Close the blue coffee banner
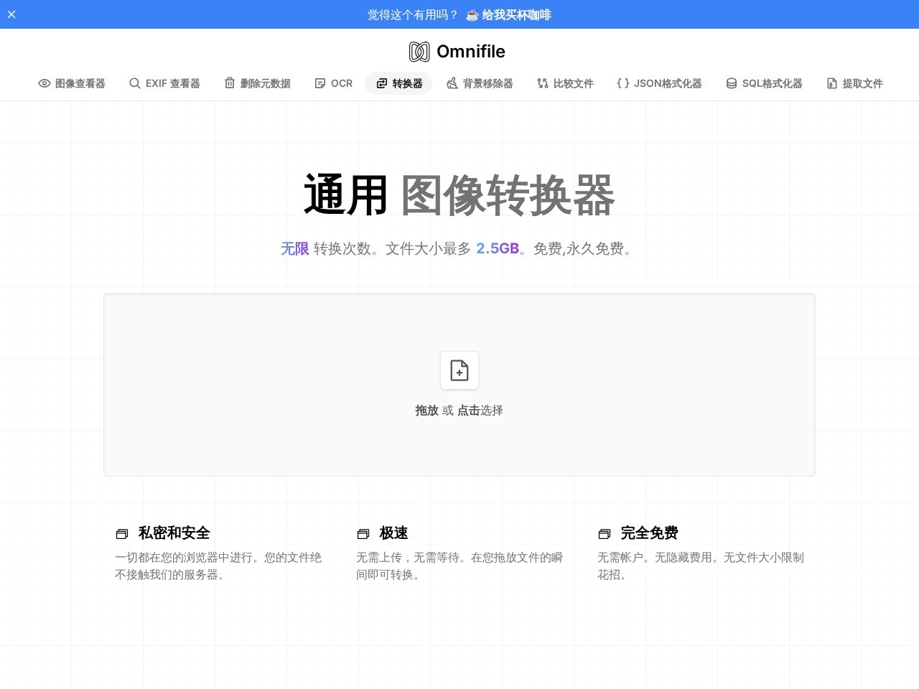The image size is (919, 689). 11,14
